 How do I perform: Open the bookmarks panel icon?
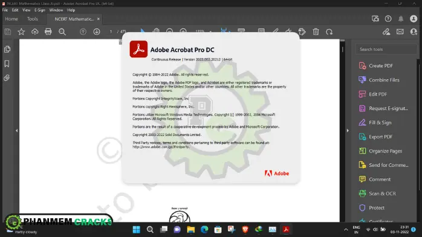point(7,63)
